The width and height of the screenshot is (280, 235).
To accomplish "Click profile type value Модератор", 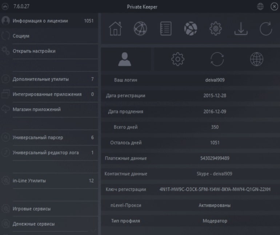I will [x=215, y=221].
